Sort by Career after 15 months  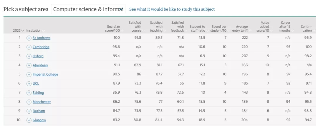(x=286, y=26)
